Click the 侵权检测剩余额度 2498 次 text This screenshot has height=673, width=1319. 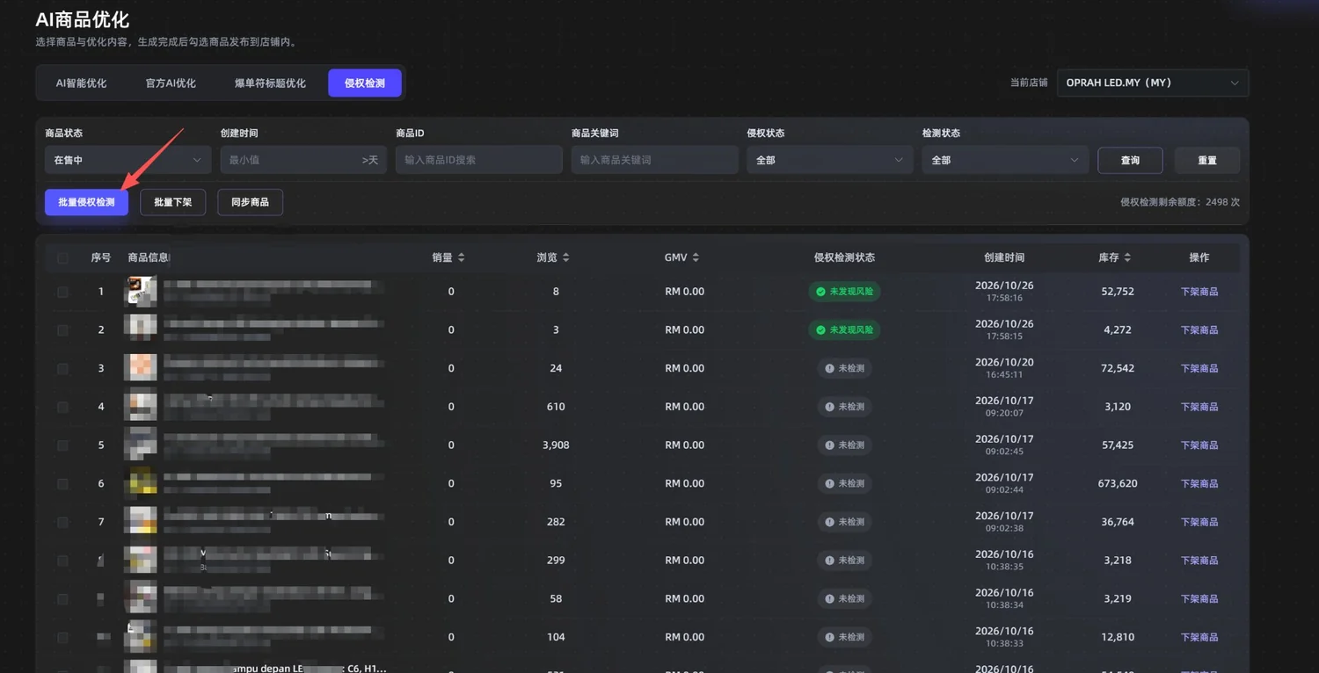[x=1180, y=202]
